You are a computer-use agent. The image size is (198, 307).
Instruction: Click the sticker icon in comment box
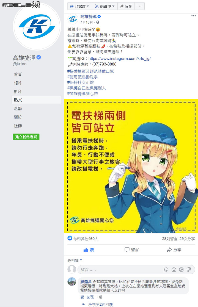pyautogui.click(x=189, y=270)
